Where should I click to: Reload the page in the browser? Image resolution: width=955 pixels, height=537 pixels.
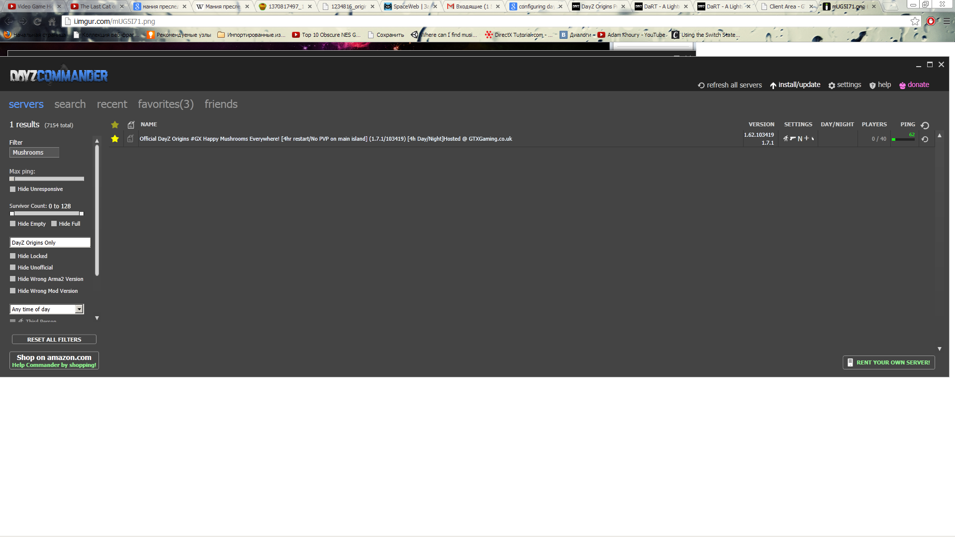pyautogui.click(x=37, y=21)
